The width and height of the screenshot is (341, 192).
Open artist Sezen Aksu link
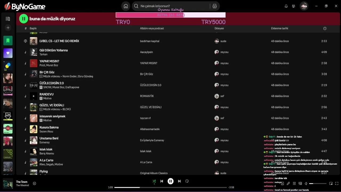[46, 131]
